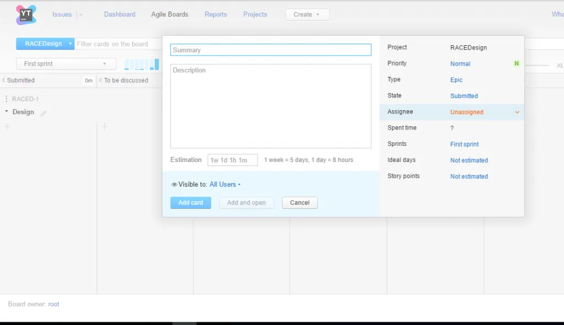Click the Add card button
Viewport: 564px width, 325px height.
(191, 202)
